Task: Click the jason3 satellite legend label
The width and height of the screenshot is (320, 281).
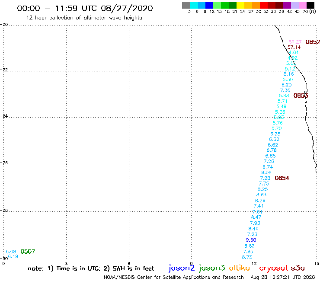Action: point(212,268)
